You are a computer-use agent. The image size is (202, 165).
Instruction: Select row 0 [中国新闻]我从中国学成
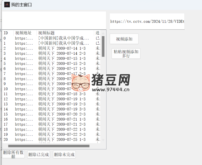(x=52, y=38)
